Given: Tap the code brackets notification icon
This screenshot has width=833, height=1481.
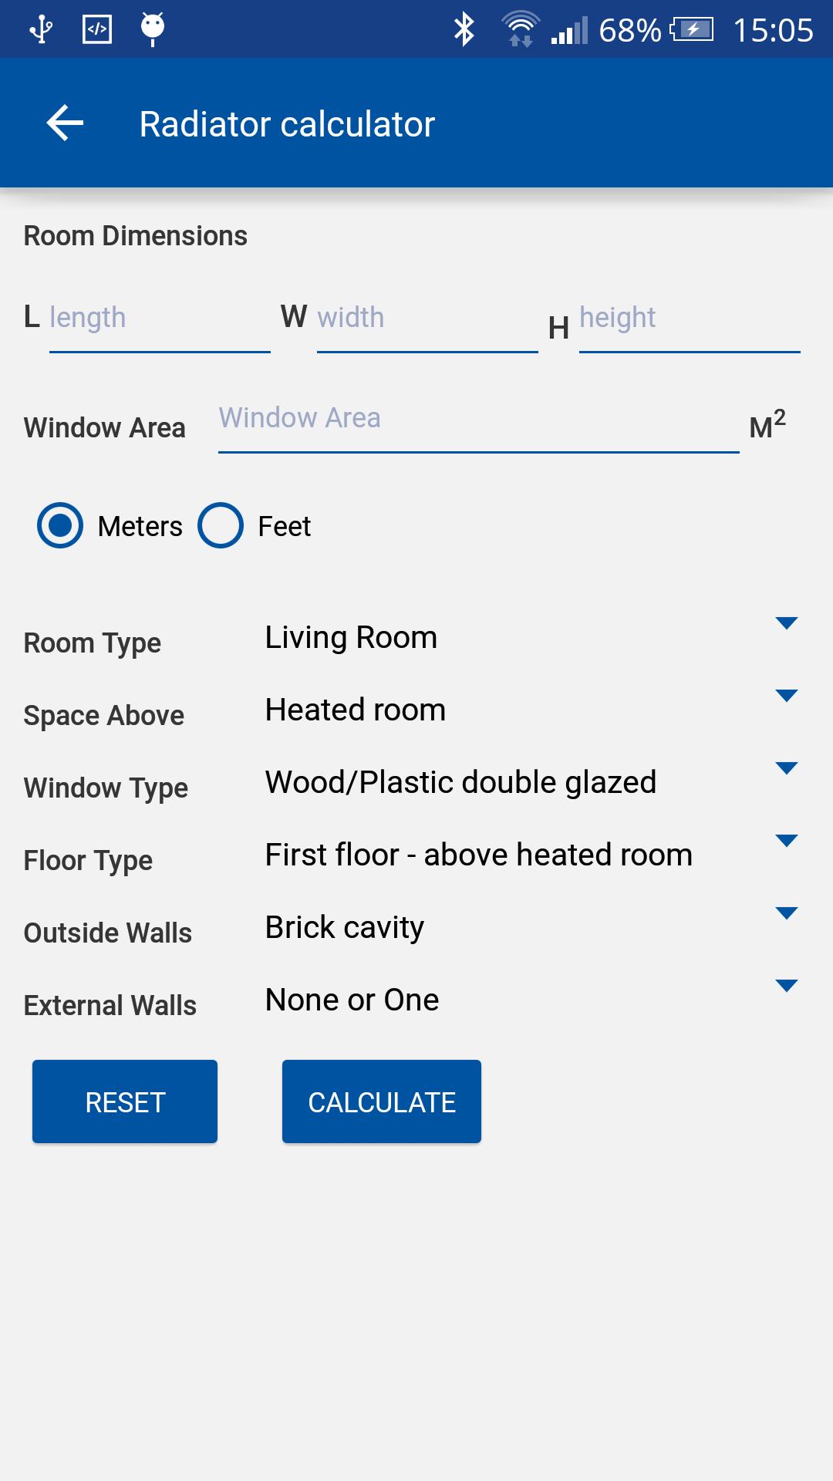Looking at the screenshot, I should tap(97, 29).
